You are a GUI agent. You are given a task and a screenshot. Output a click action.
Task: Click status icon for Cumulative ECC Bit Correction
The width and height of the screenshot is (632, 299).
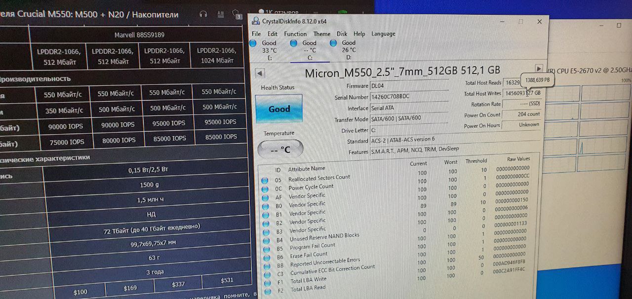pos(268,275)
